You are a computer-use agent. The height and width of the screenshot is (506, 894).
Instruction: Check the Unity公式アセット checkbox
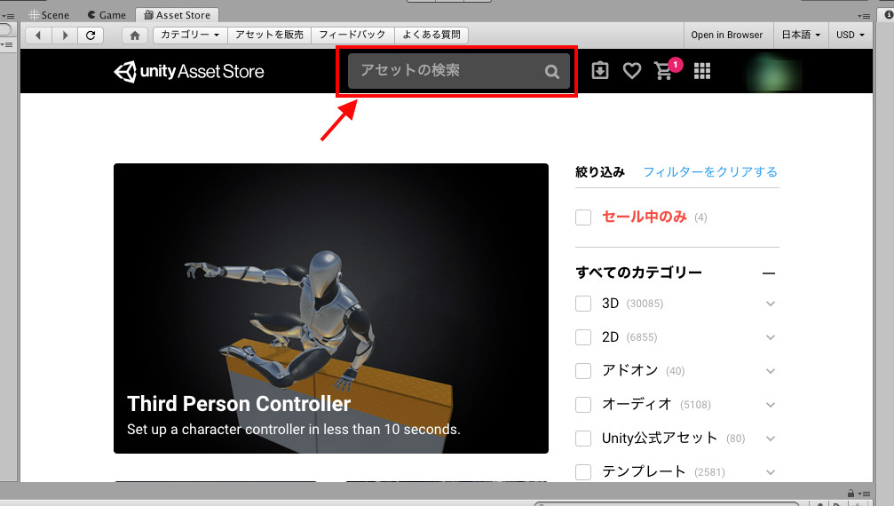[583, 439]
